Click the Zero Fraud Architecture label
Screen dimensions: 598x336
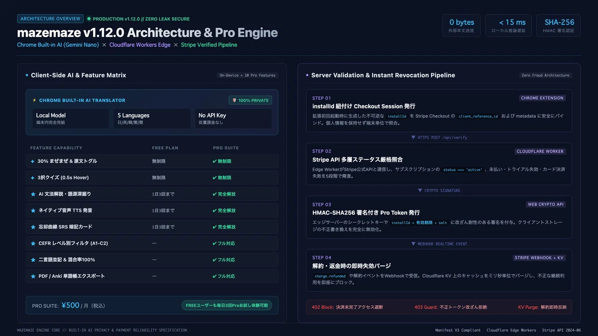[x=545, y=75]
